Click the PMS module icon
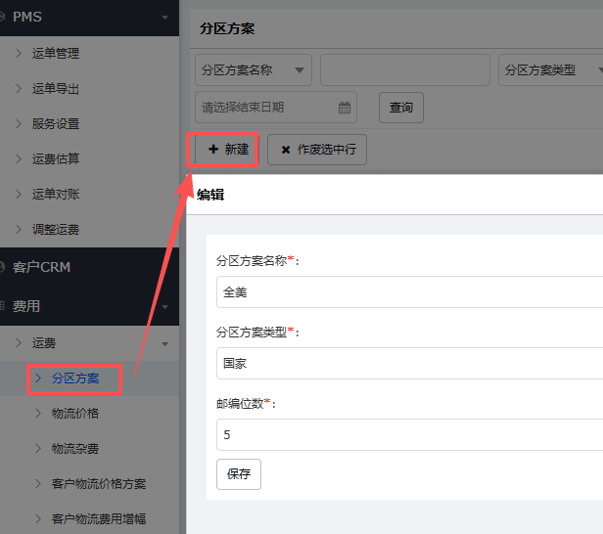The height and width of the screenshot is (534, 603). coord(3,17)
